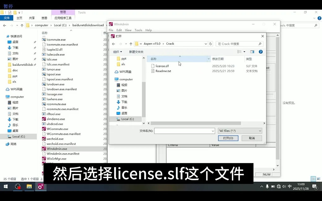Click taskbar volume icon
The height and width of the screenshot is (201, 322).
(x=284, y=186)
